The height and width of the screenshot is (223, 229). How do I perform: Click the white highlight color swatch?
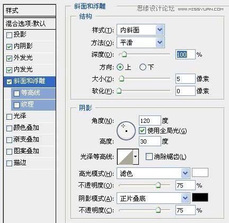coord(200,173)
